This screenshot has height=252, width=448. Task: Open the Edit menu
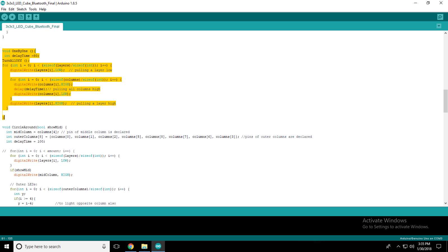(x=11, y=9)
